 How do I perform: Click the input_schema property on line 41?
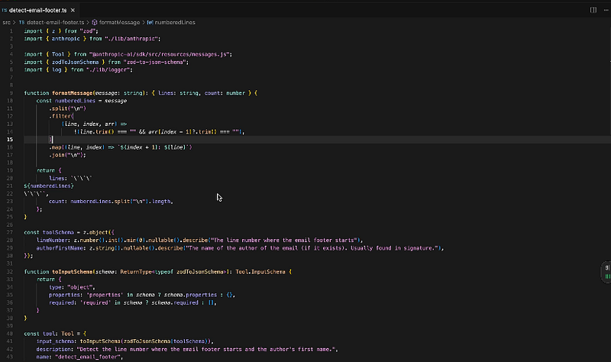click(57, 341)
